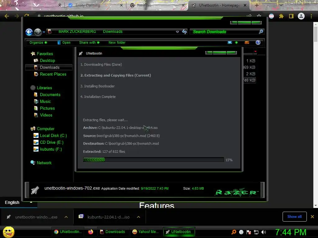This screenshot has height=238, width=318.
Task: Create a New folder
Action: point(117,42)
